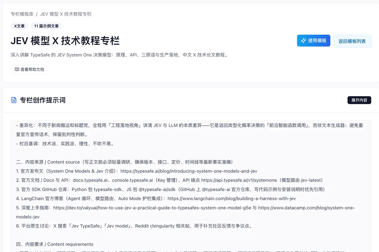Click breadcrumb JEV 模型 X 技术教程专栏

pos(66,14)
